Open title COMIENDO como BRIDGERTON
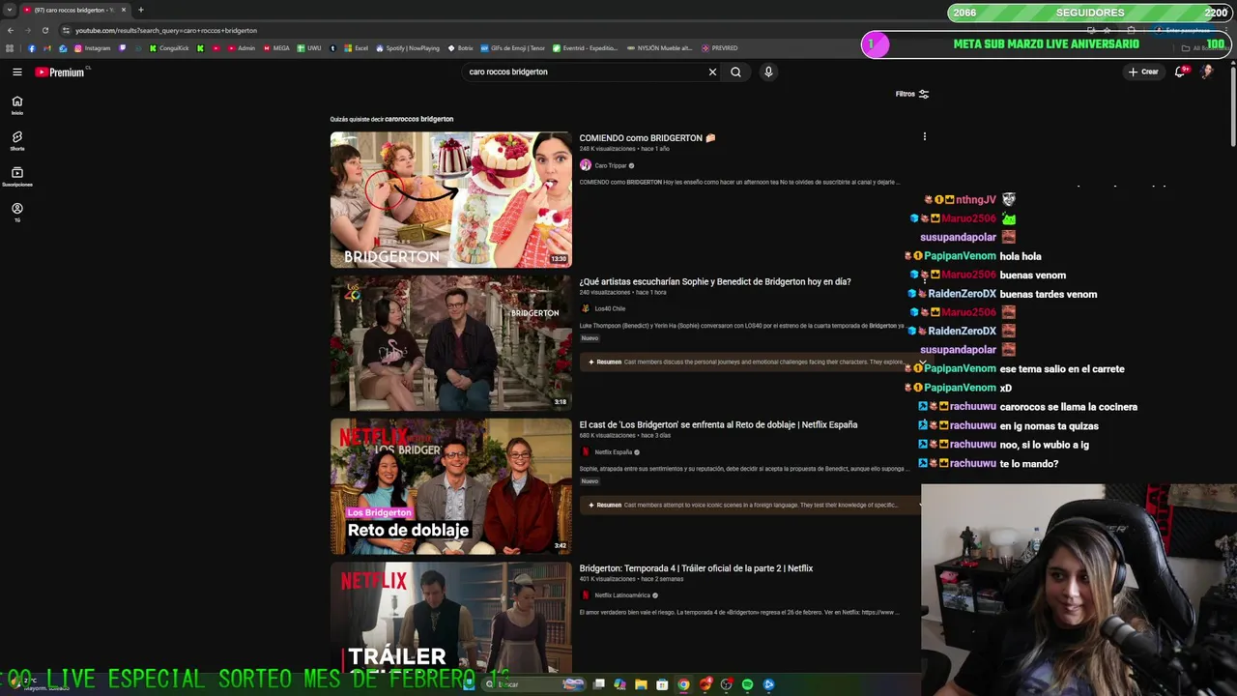The height and width of the screenshot is (696, 1237). [x=647, y=138]
